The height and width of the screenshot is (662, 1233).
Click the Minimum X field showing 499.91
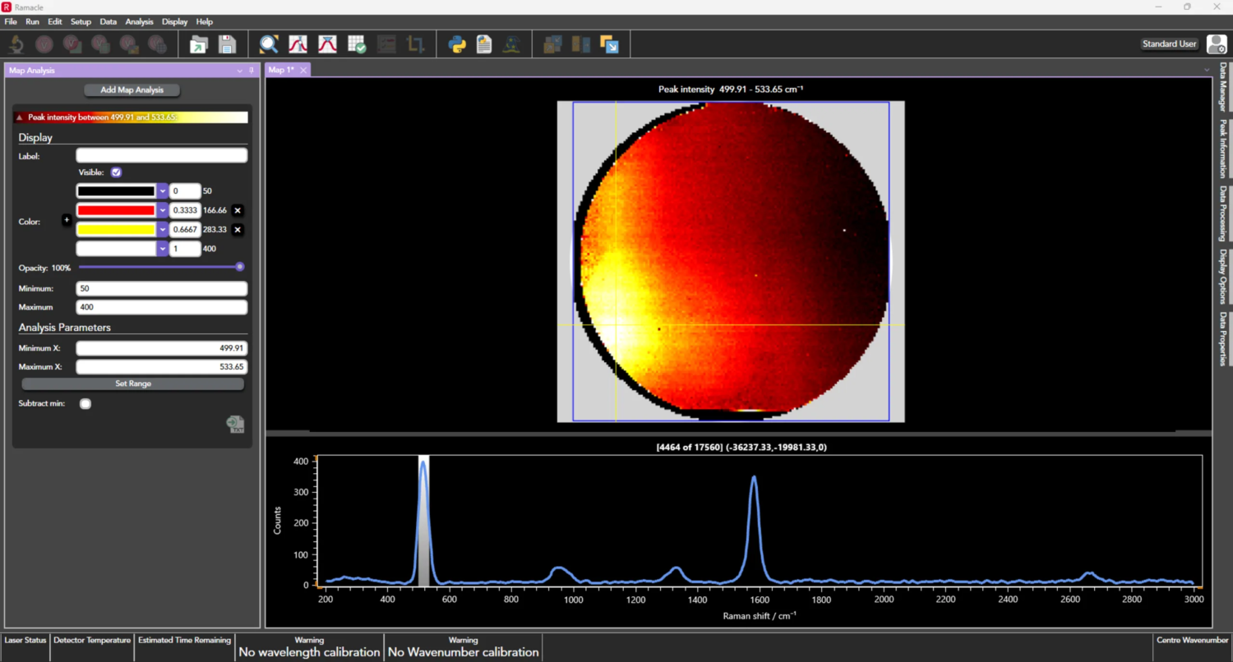tap(162, 348)
